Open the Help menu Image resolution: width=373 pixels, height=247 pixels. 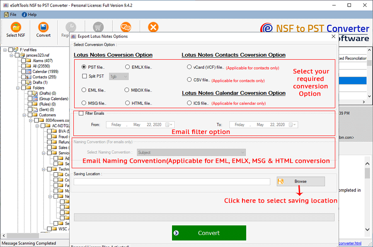[x=29, y=15]
